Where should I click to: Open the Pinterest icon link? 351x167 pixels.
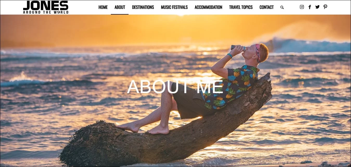click(325, 7)
